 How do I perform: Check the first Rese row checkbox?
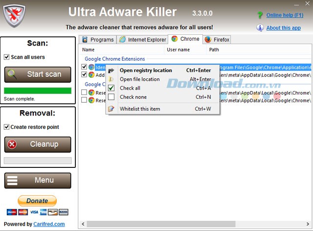(x=84, y=92)
